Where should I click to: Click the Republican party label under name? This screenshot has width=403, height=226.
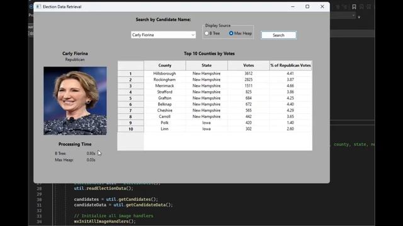(75, 60)
